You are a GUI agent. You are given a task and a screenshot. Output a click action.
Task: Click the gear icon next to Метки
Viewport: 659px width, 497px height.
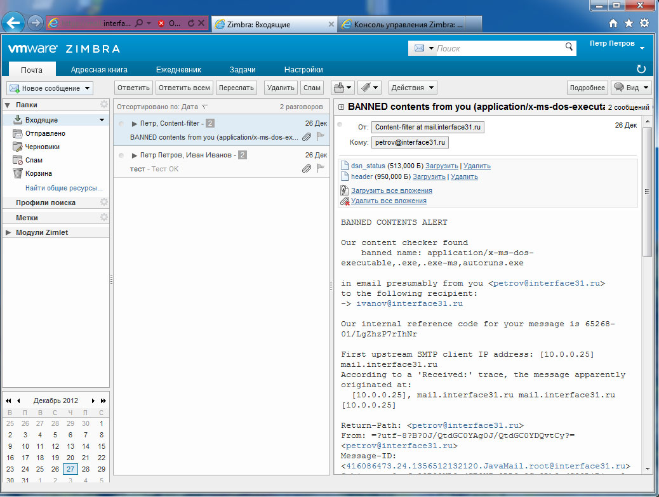104,217
